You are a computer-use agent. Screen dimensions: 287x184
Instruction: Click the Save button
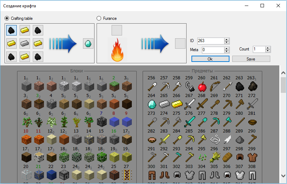tap(251, 59)
